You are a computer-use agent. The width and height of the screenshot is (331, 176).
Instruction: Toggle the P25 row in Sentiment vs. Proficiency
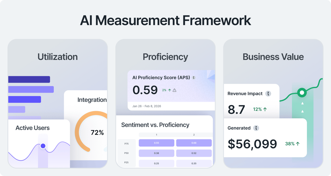tap(126, 163)
